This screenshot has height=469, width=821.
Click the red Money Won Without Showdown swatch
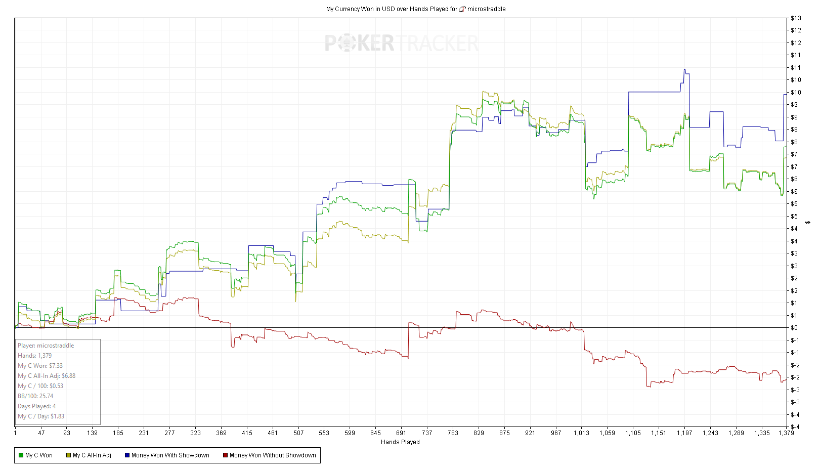point(226,455)
